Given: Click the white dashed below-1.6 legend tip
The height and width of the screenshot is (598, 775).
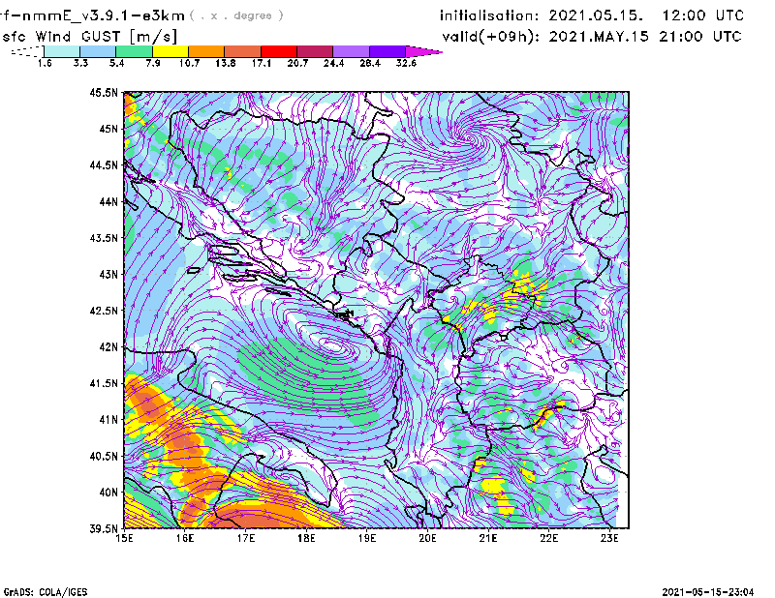Looking at the screenshot, I should click(x=29, y=51).
